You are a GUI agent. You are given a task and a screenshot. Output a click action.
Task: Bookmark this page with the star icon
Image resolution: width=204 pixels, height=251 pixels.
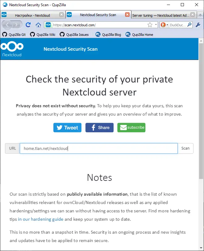click(x=150, y=25)
